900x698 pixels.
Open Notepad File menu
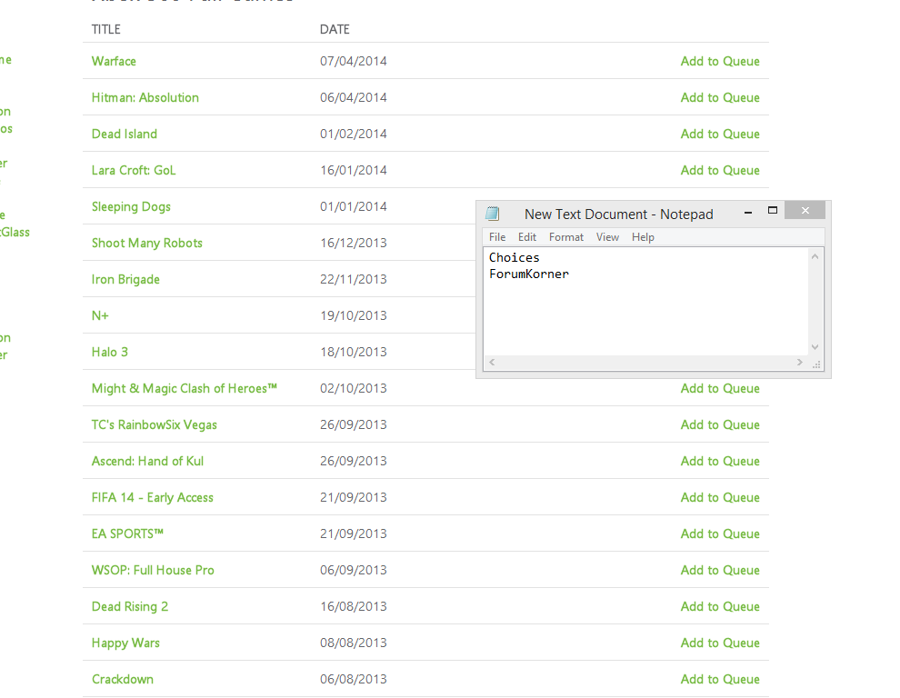click(x=497, y=237)
